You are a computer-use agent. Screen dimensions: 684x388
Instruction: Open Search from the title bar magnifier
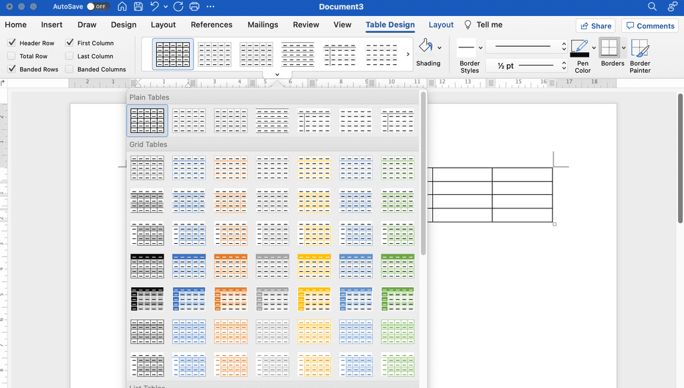pos(652,7)
